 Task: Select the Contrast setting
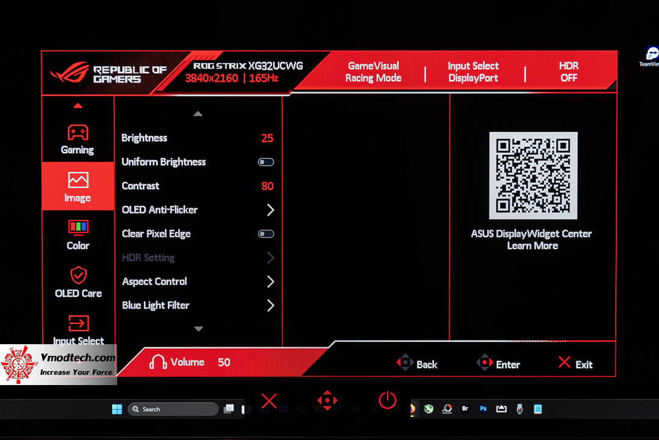[x=198, y=186]
